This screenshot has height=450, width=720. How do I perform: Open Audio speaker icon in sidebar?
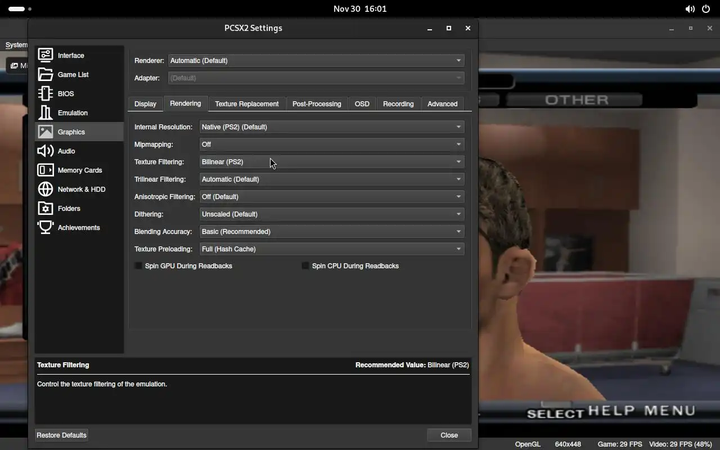[46, 151]
